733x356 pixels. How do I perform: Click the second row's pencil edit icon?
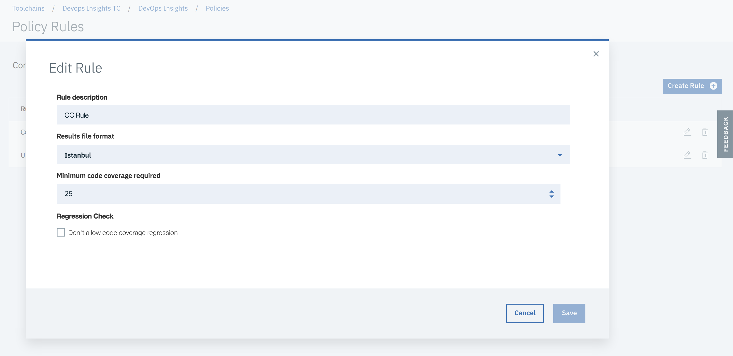687,155
